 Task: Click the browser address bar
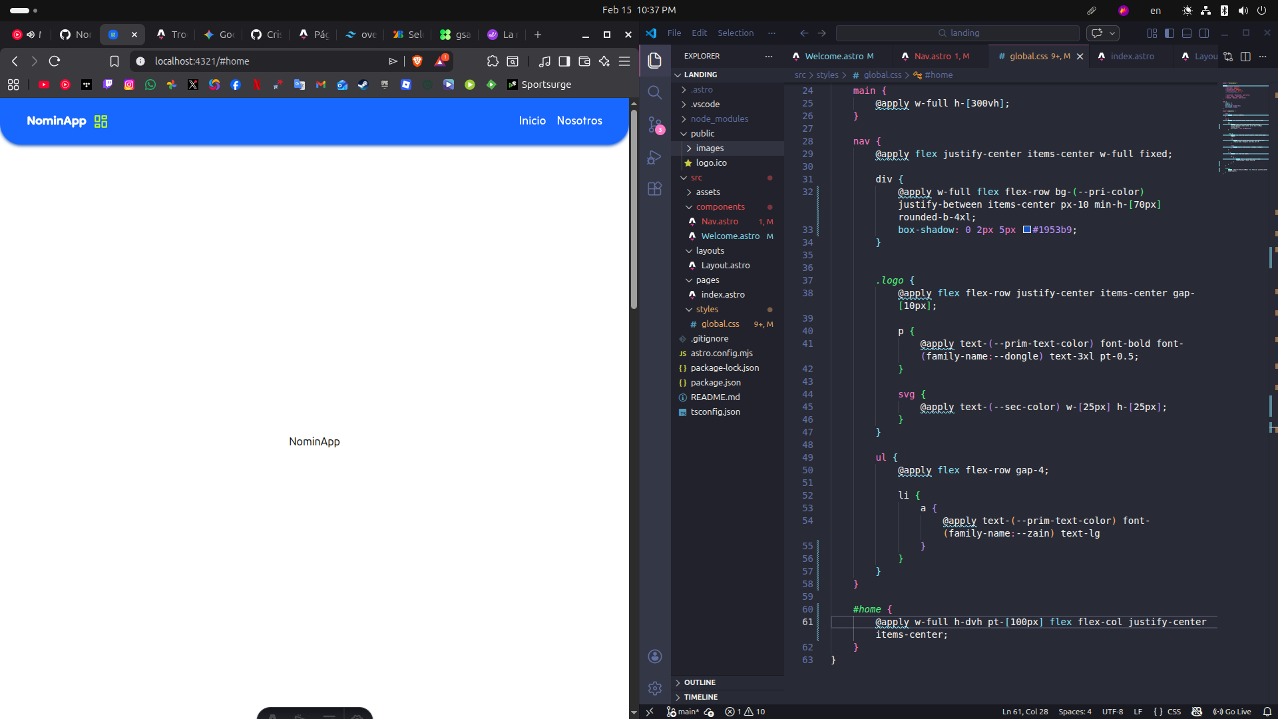260,61
